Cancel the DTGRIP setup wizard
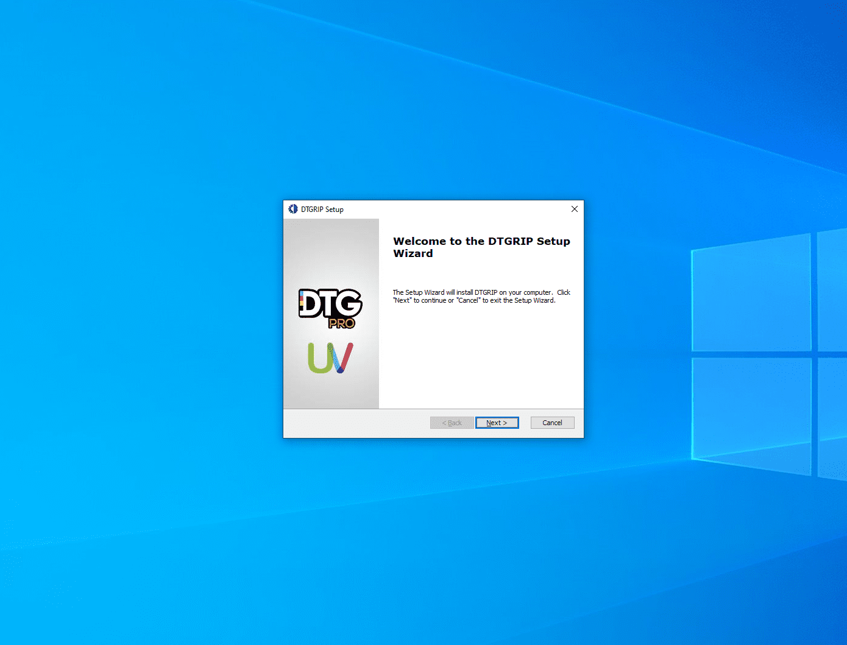The width and height of the screenshot is (847, 645). pos(552,423)
